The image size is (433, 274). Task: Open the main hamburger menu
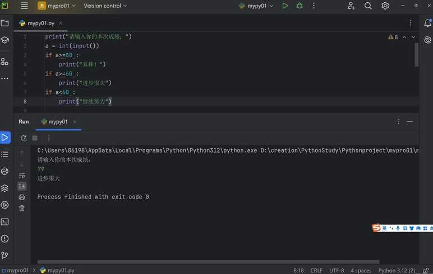[24, 6]
